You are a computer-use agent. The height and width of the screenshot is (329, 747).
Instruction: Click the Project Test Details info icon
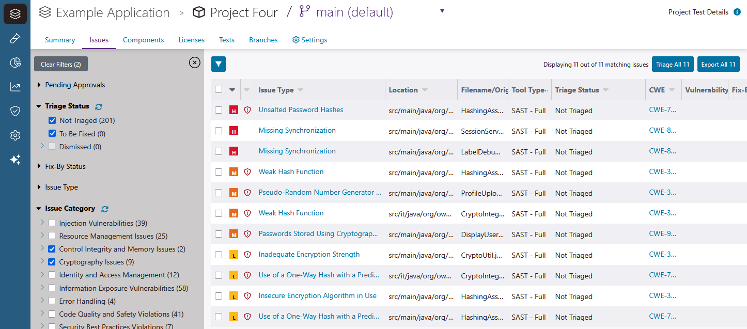737,12
